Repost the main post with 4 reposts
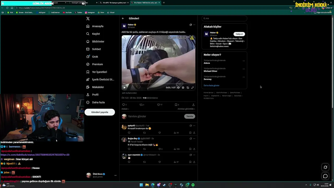Screen dimensions: 334x188 pos(141,105)
